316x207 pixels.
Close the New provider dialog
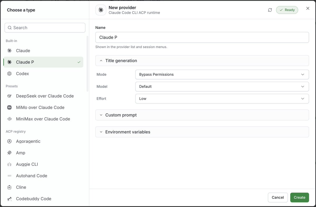coord(308,8)
